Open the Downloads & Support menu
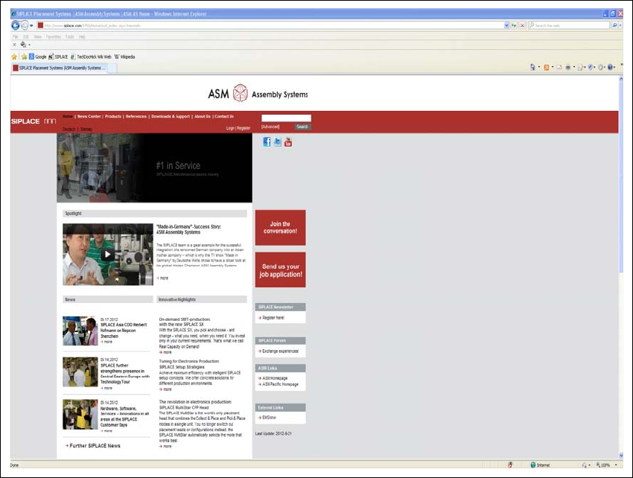This screenshot has height=478, width=633. pos(171,117)
